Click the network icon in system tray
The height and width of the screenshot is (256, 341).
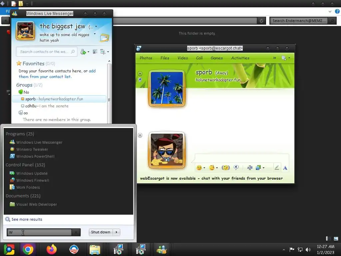click(300, 250)
